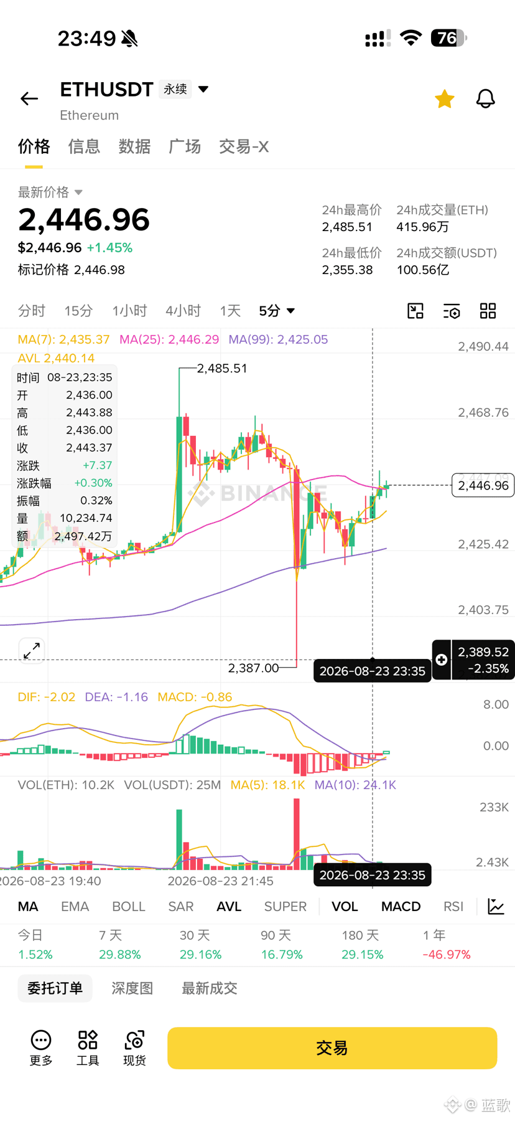Viewport: 515px width, 1121px height.
Task: Tap the 1 年 performance -46.97%
Action: pyautogui.click(x=447, y=955)
